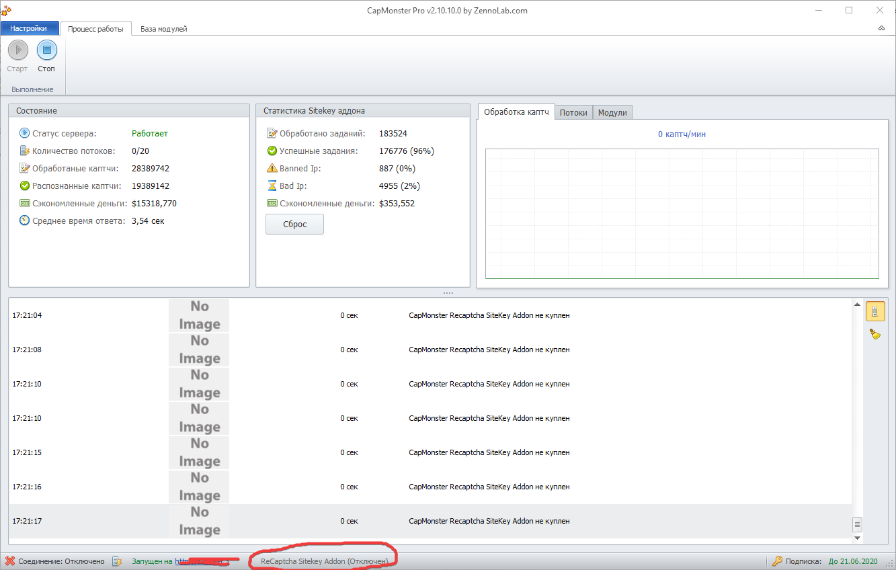Click the Обработано заданий icon
Image resolution: width=896 pixels, height=570 pixels.
272,133
